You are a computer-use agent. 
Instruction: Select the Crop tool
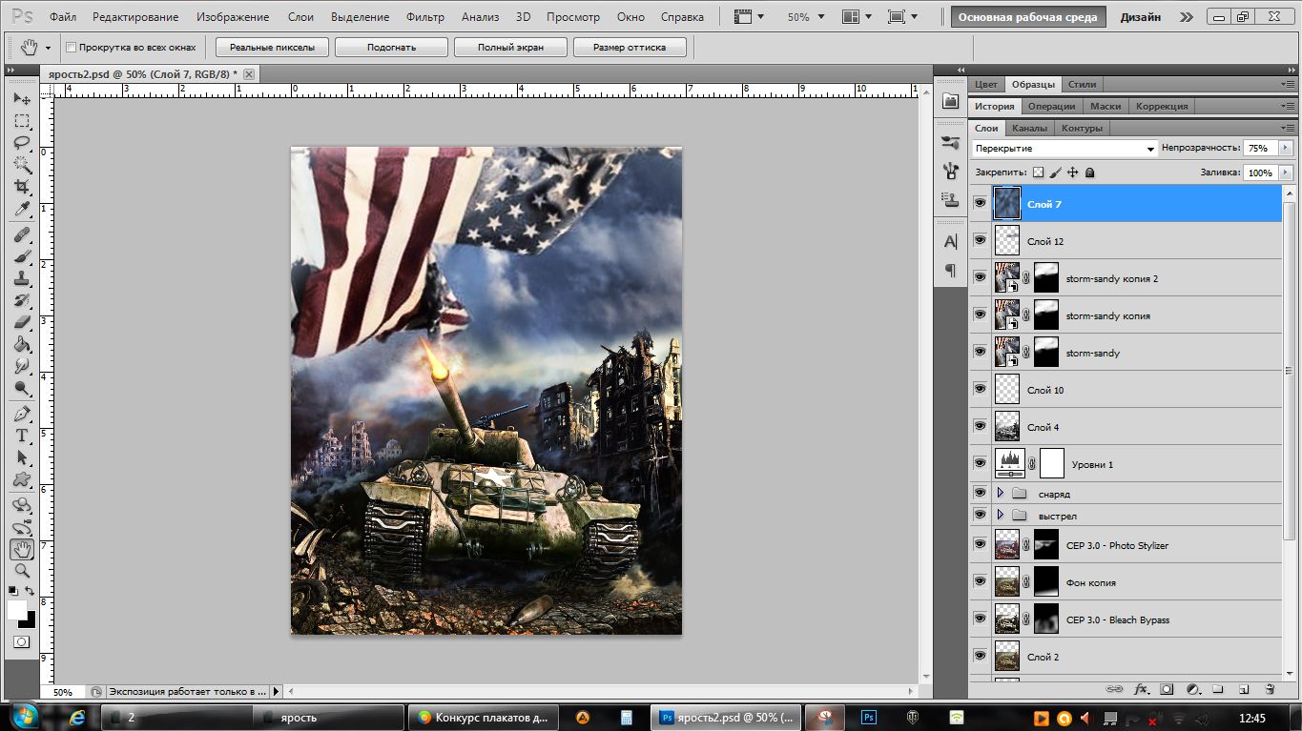22,187
